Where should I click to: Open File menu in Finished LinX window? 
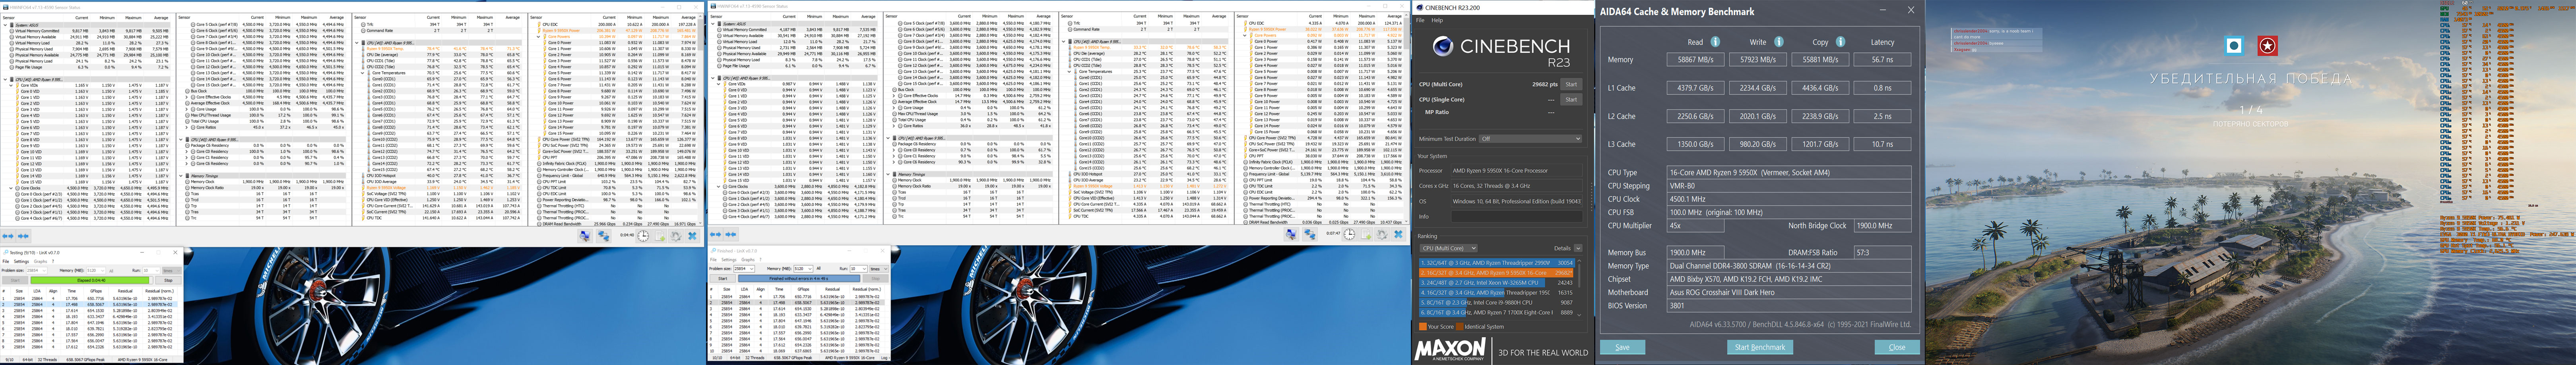click(x=714, y=259)
